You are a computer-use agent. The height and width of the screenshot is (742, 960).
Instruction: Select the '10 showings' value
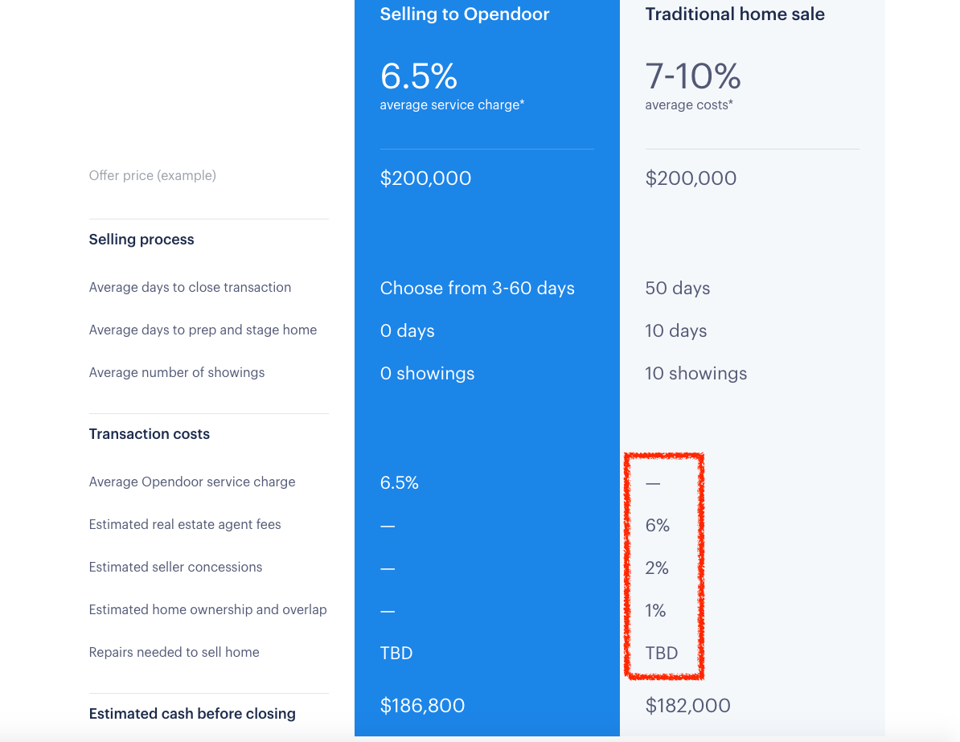[696, 374]
